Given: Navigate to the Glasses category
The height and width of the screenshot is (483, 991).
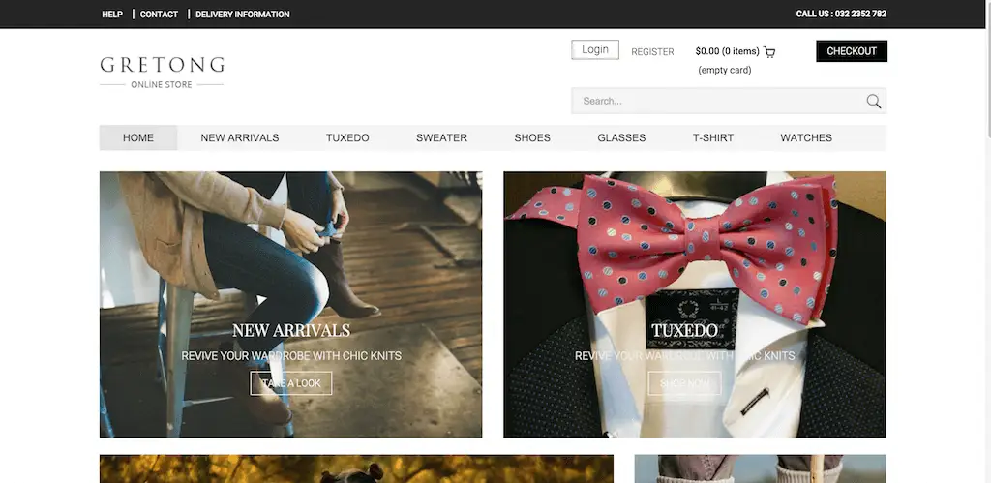Looking at the screenshot, I should click(621, 138).
